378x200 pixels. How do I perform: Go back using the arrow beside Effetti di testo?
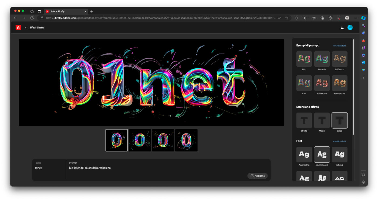click(x=26, y=27)
